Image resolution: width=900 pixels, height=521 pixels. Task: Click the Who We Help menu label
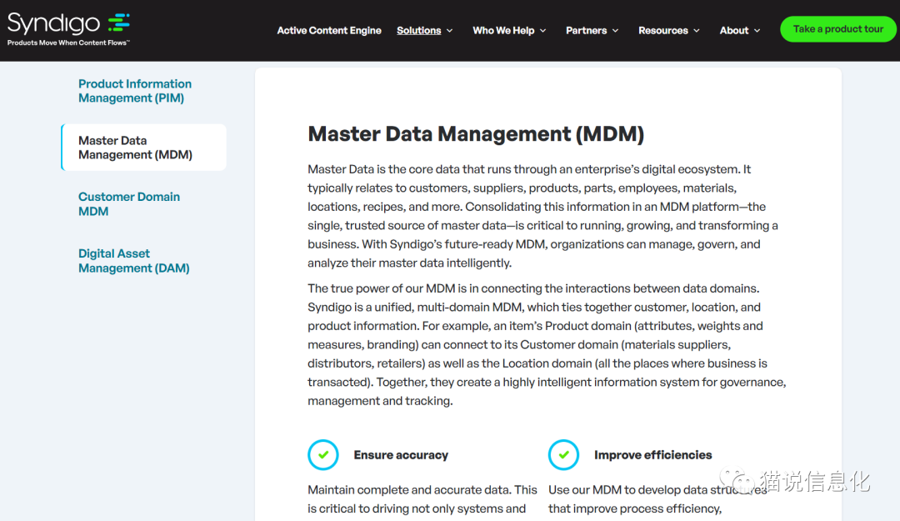point(503,31)
